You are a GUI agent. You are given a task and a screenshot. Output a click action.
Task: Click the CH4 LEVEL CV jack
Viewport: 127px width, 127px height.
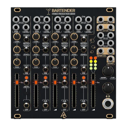pyautogui.click(x=88, y=27)
